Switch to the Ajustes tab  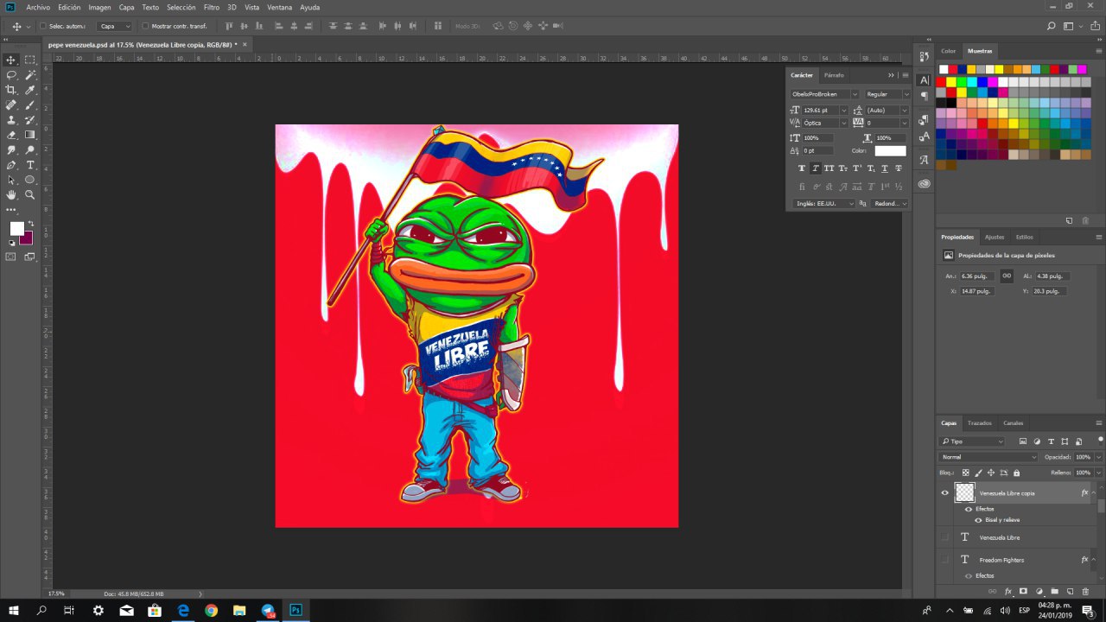995,237
